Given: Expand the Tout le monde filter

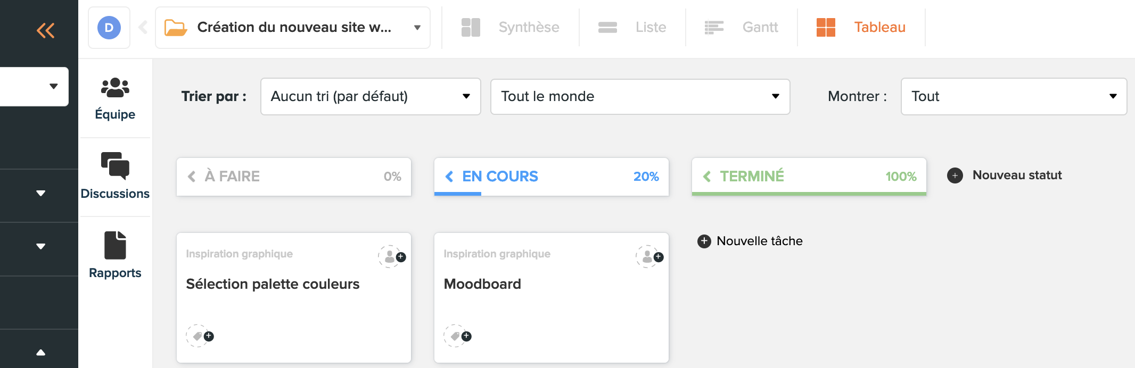Looking at the screenshot, I should (640, 96).
